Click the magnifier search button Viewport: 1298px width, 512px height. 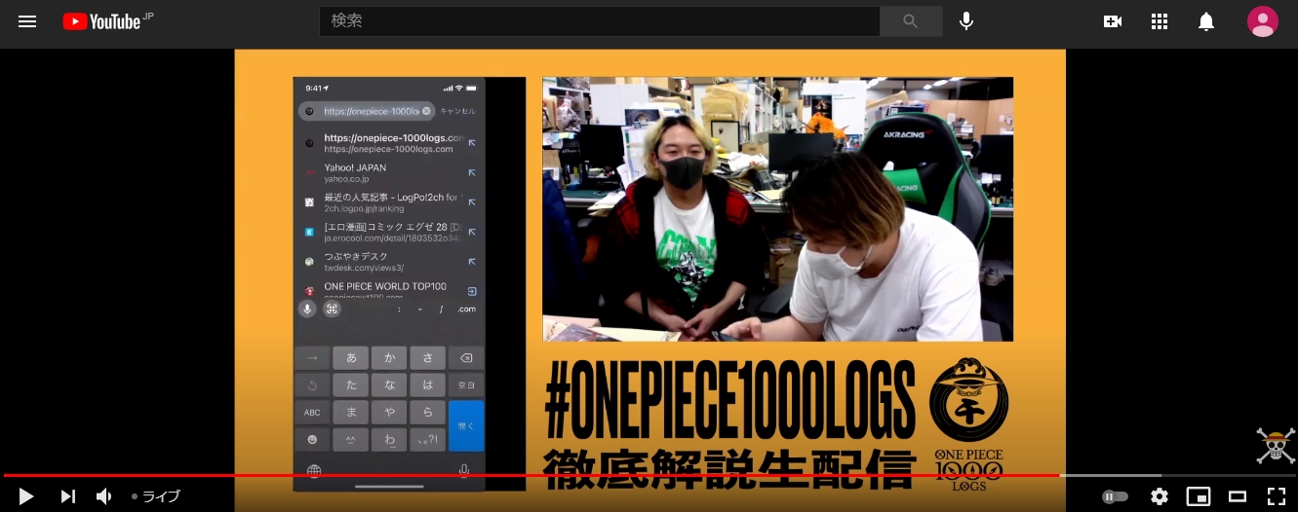tap(911, 21)
